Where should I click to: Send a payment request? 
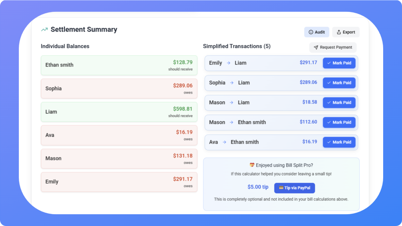(x=333, y=47)
